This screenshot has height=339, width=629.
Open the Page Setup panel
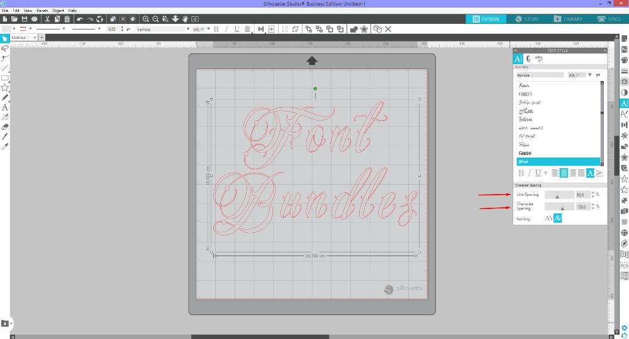pyautogui.click(x=624, y=38)
